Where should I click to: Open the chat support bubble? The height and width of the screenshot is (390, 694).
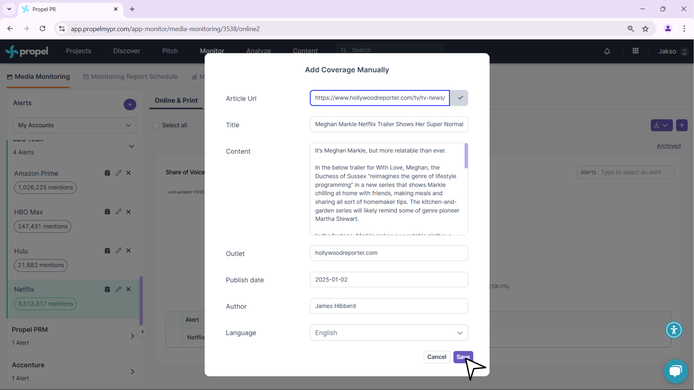(676, 371)
